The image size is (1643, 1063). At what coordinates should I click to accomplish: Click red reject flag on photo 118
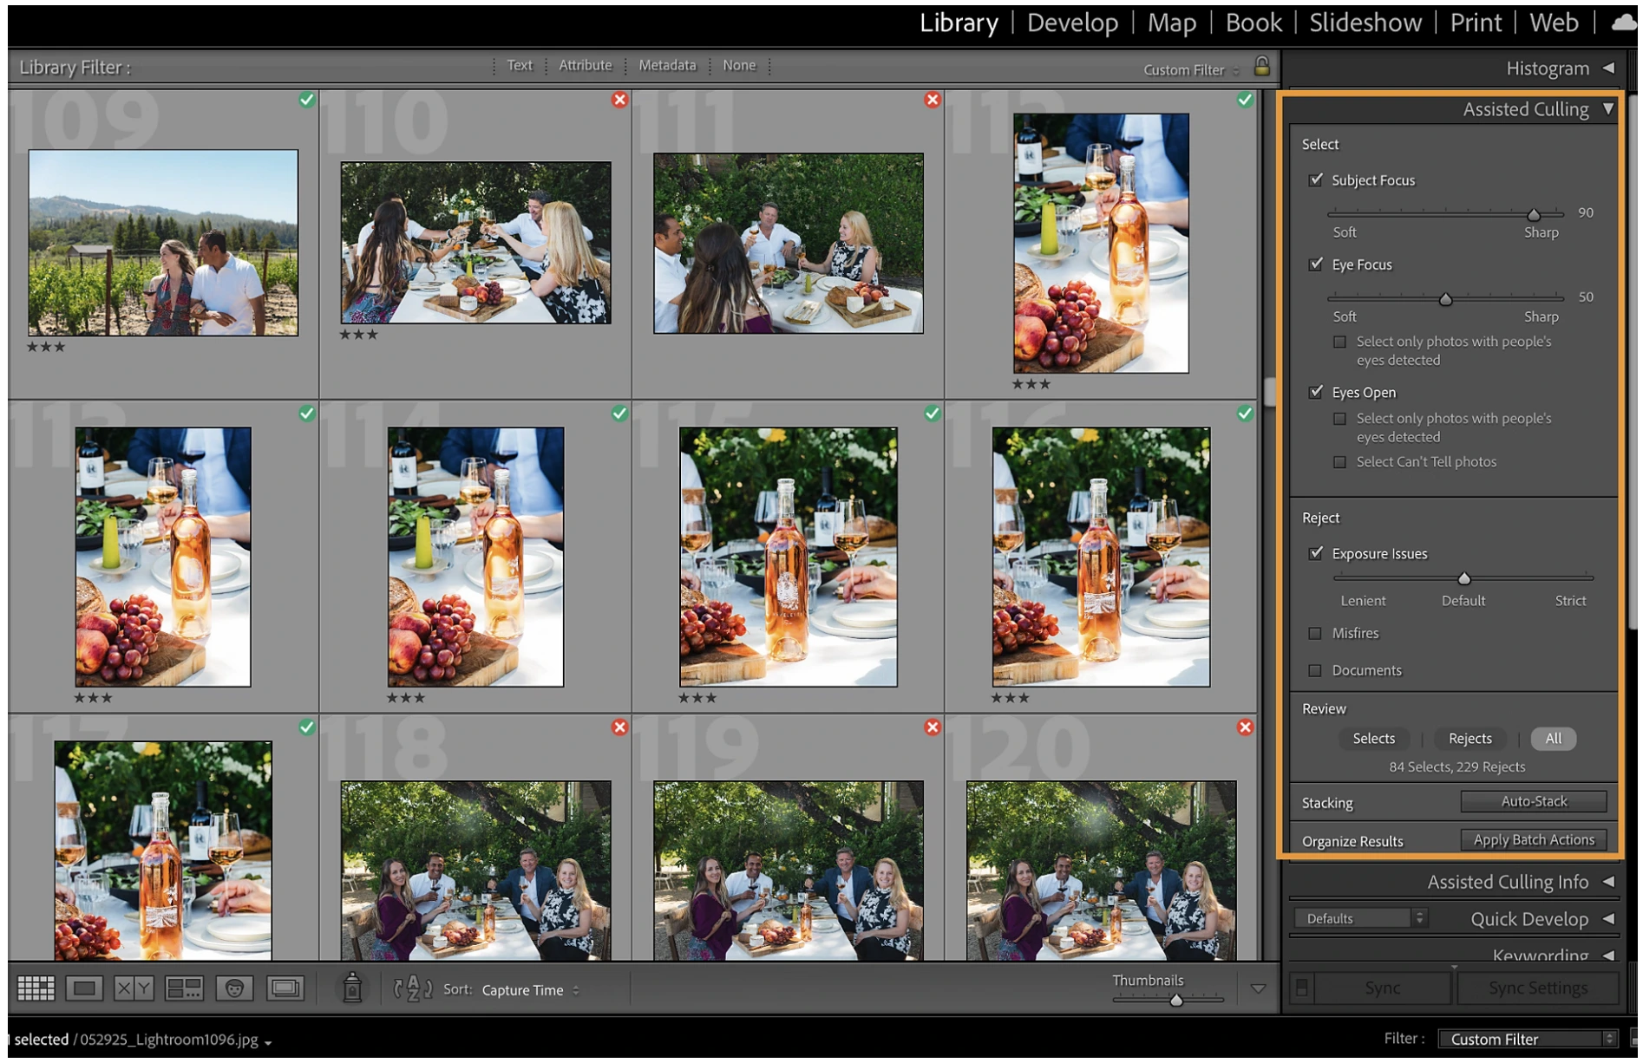click(x=619, y=727)
